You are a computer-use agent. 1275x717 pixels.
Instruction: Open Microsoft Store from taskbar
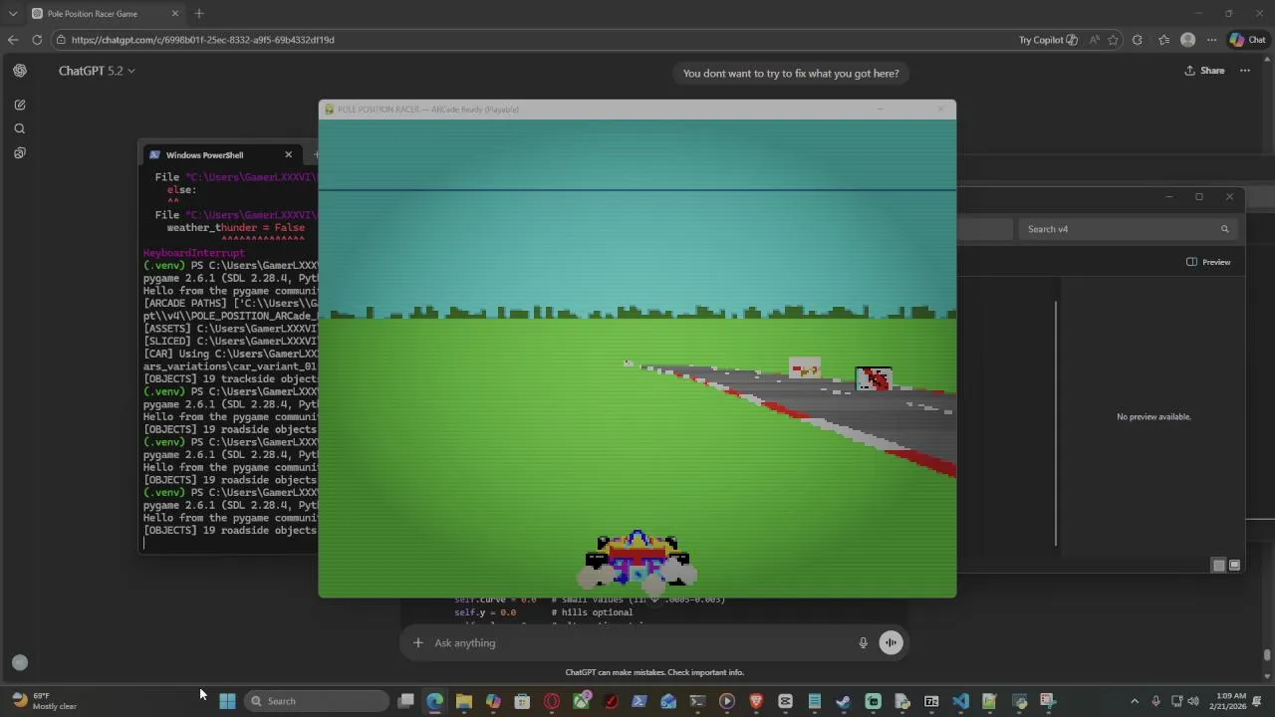click(x=522, y=701)
